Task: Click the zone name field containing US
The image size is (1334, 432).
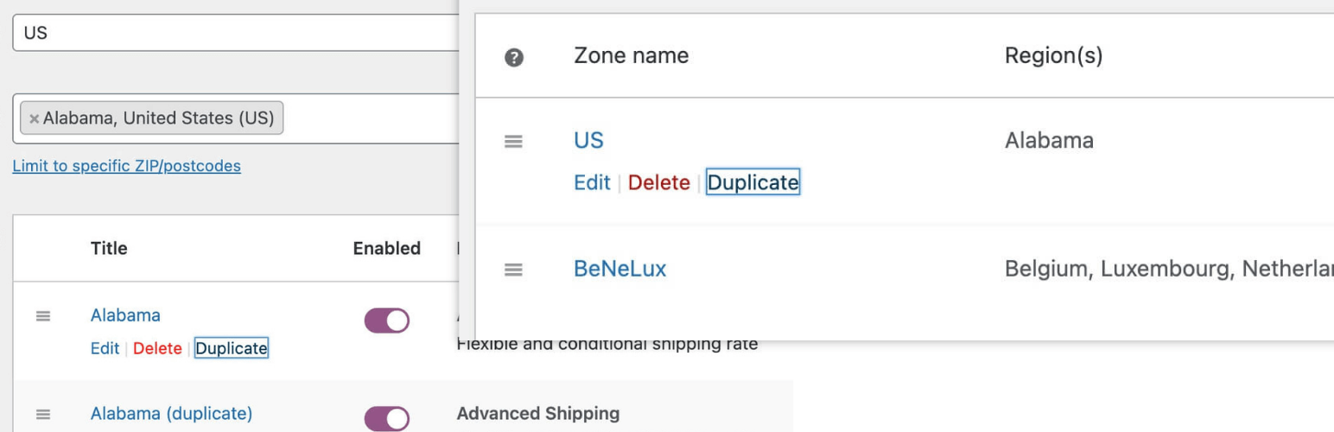Action: pos(236,33)
